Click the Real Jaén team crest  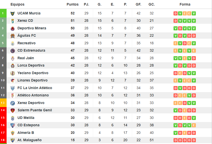tap(13, 58)
